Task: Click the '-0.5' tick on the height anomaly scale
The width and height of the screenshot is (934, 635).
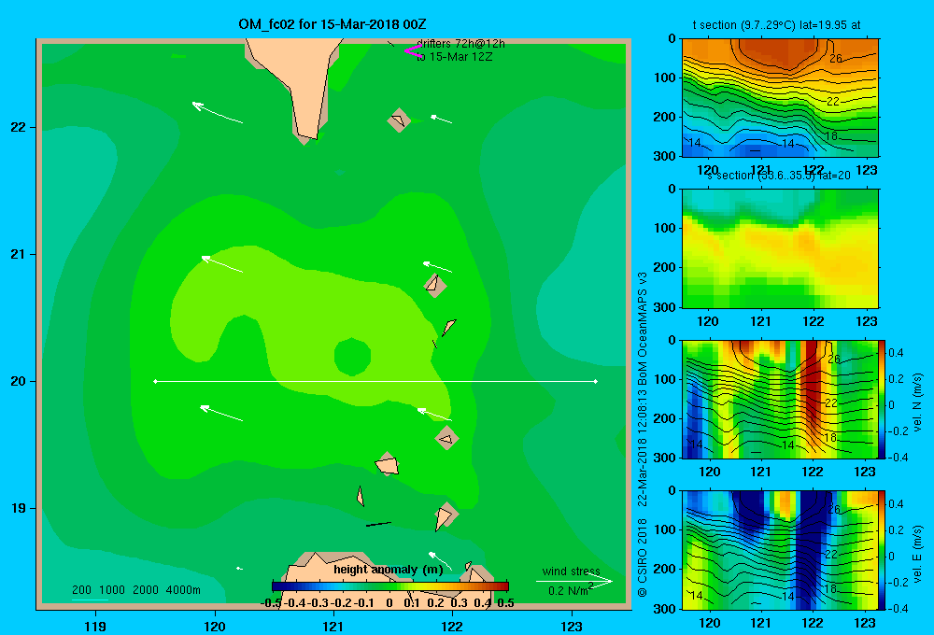Action: pos(271,603)
